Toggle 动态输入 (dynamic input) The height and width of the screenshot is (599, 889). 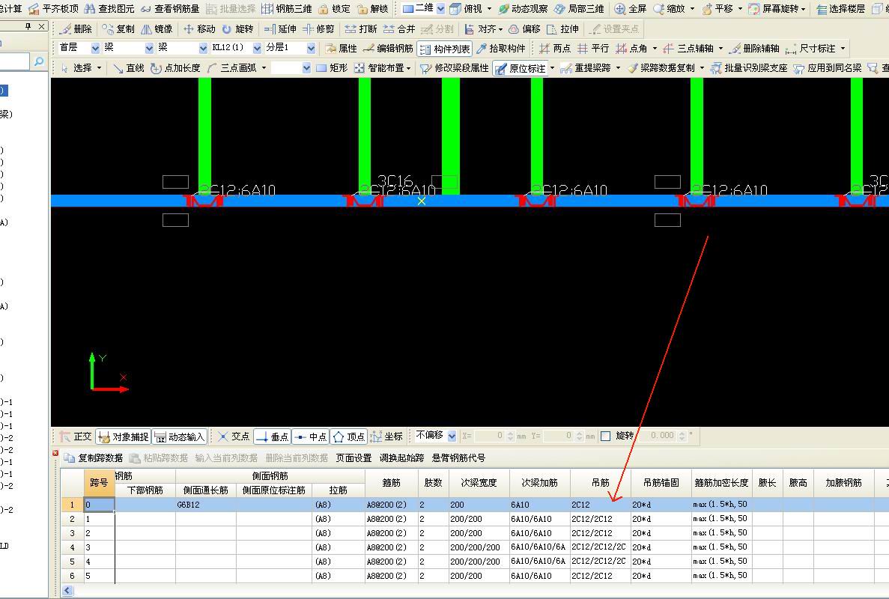(179, 437)
